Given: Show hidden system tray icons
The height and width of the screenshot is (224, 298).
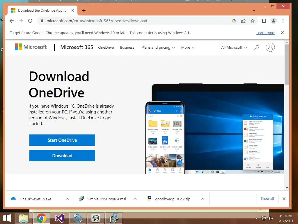Looking at the screenshot, I should tap(256, 218).
